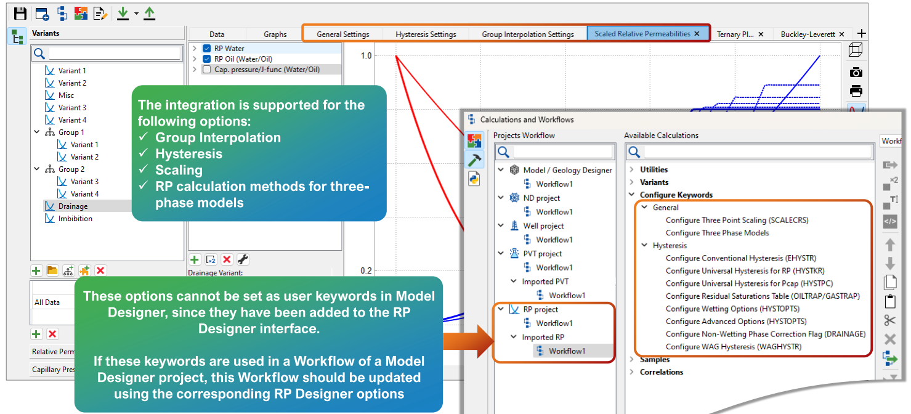Switch to the Graphs tab
Screen dimensions: 911x414
[x=275, y=34]
